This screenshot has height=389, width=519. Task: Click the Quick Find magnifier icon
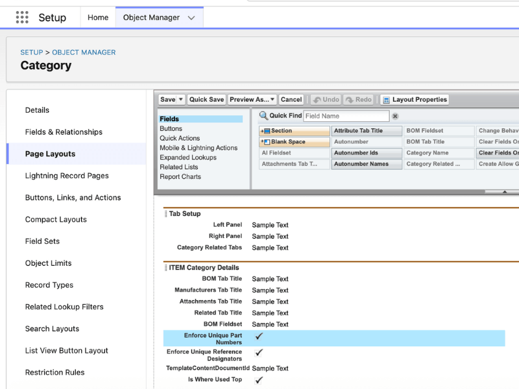(x=263, y=115)
